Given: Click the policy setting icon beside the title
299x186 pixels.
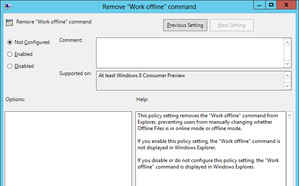Looking at the screenshot, I should [x=9, y=22].
